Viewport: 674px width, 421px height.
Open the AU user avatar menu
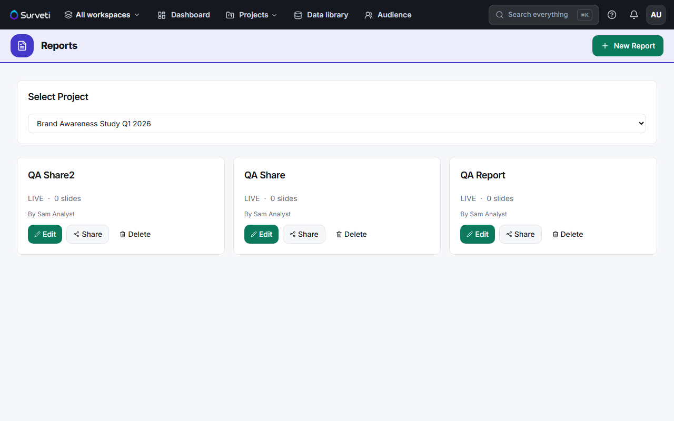point(656,15)
